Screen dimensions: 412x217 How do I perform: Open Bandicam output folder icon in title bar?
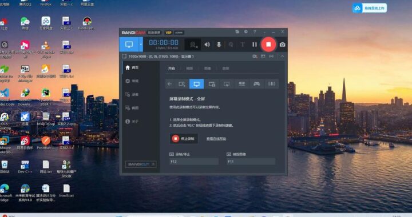[237, 32]
